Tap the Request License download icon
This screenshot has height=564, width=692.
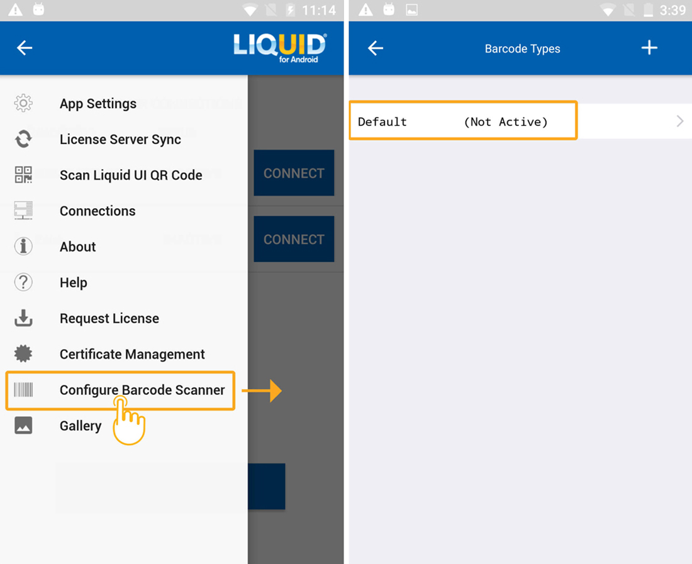coord(23,318)
